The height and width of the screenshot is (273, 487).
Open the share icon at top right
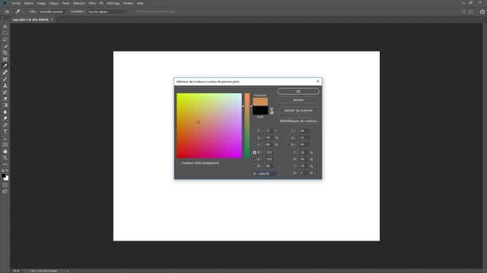pyautogui.click(x=482, y=12)
